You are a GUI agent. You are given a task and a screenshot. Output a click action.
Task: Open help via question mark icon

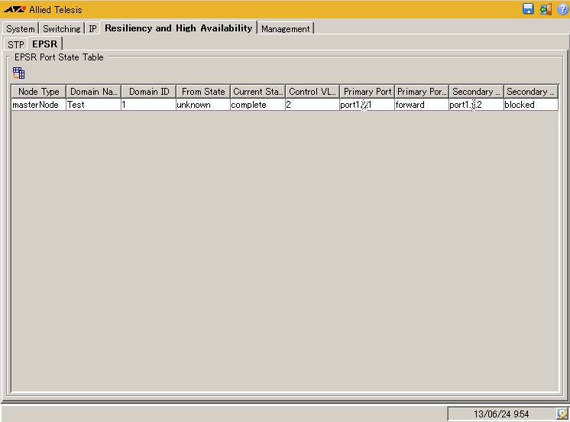[562, 9]
